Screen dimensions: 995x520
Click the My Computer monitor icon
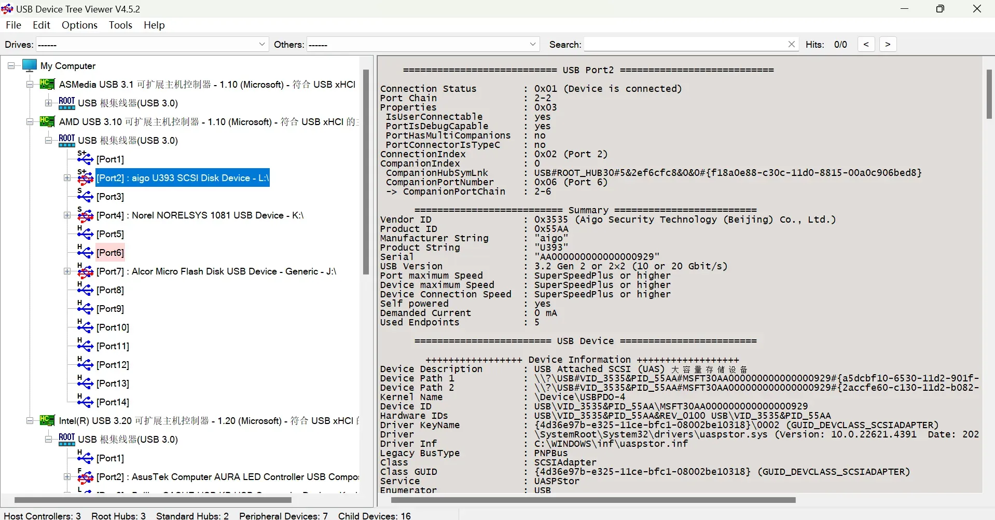pyautogui.click(x=30, y=65)
